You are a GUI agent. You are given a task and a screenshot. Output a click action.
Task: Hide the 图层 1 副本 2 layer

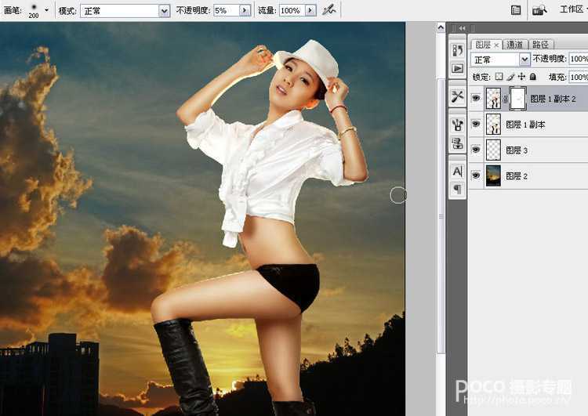(x=476, y=98)
